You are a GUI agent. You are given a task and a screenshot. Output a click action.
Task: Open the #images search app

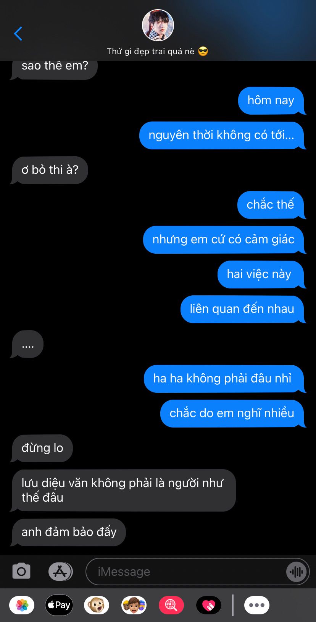click(x=171, y=605)
